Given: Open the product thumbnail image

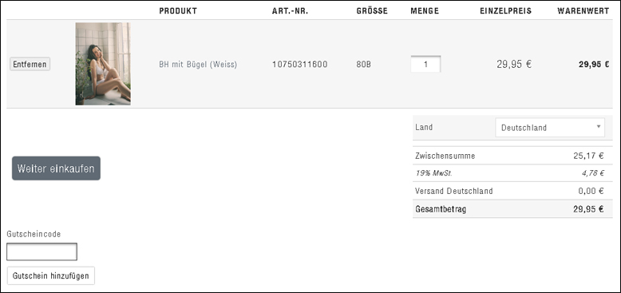Looking at the screenshot, I should pos(103,64).
